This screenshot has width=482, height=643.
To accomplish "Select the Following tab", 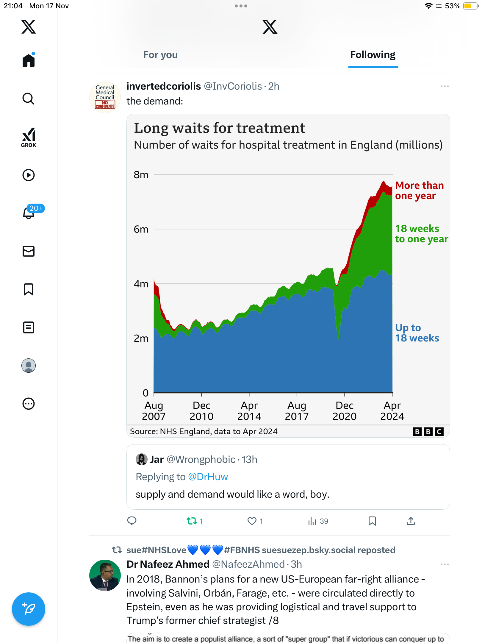I will [373, 55].
